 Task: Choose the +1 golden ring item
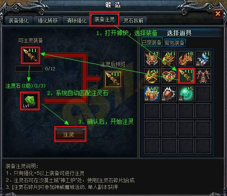tap(152, 76)
